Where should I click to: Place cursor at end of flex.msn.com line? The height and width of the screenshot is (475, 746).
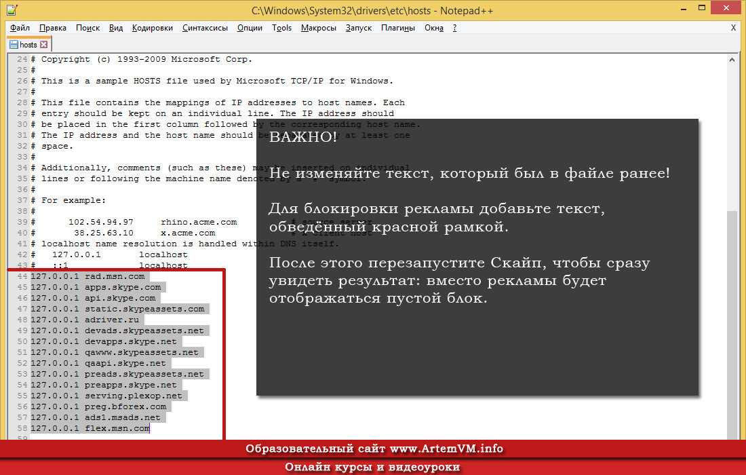tap(150, 428)
